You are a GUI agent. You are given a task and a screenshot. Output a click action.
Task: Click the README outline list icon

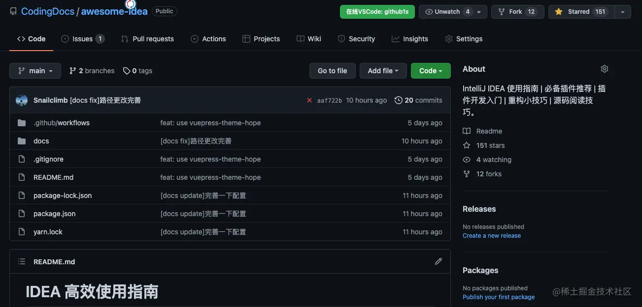tap(22, 262)
